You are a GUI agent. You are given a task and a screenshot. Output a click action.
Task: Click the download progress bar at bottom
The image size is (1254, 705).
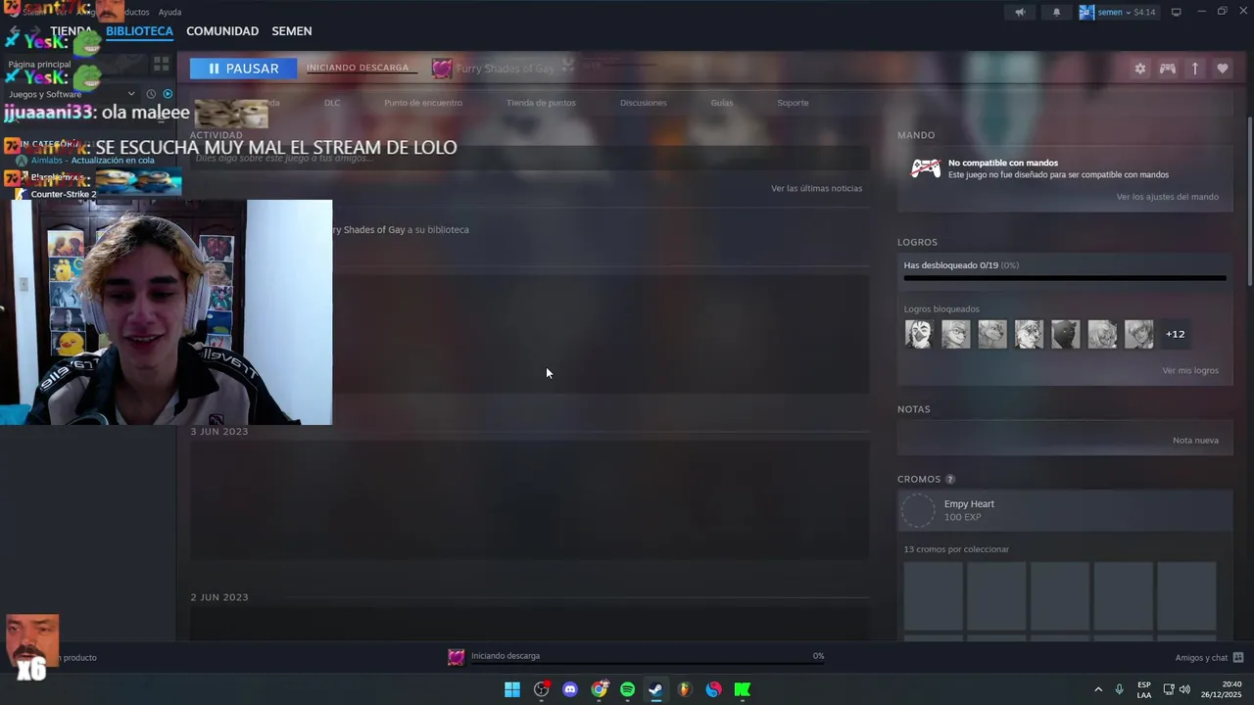pyautogui.click(x=647, y=664)
